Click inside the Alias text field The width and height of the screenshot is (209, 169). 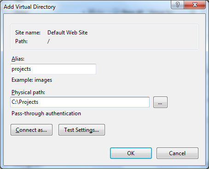point(53,69)
